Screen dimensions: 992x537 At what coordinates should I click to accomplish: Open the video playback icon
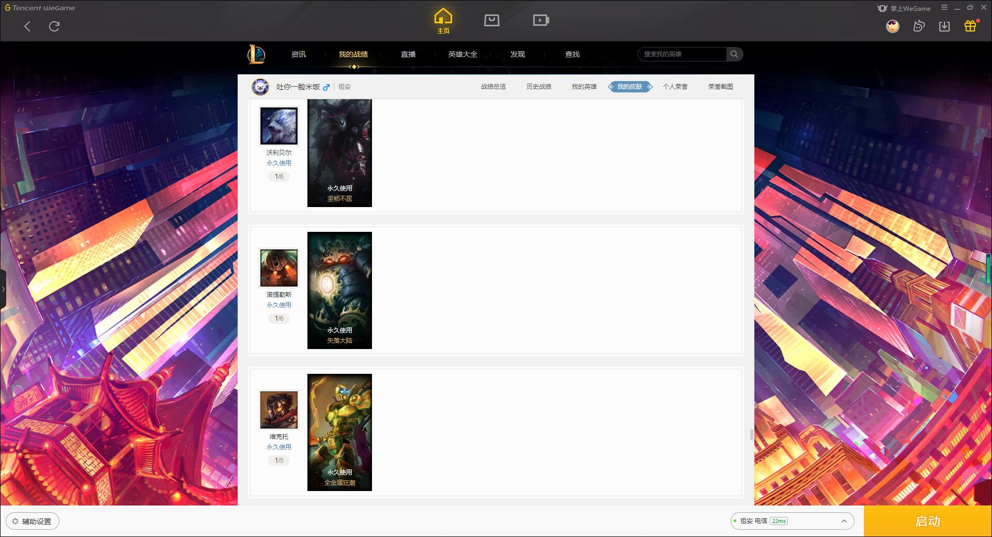pyautogui.click(x=541, y=20)
